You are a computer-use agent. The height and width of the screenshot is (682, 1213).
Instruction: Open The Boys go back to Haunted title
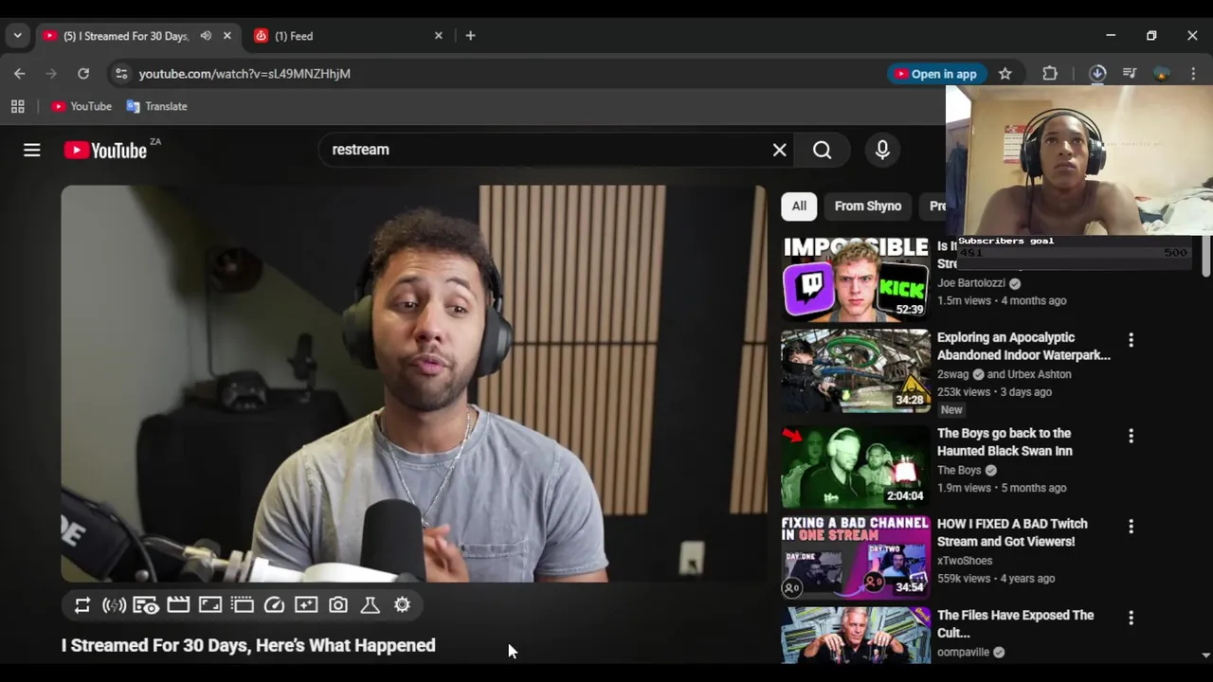coord(1005,442)
